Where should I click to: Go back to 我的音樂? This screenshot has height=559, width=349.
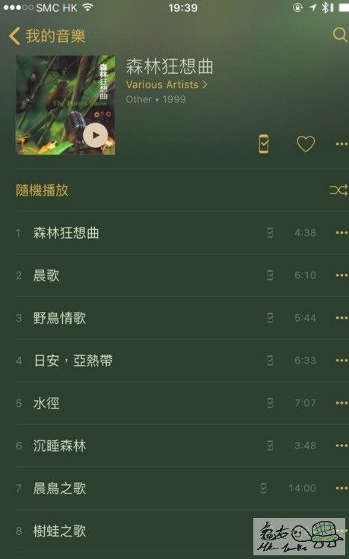pos(47,36)
